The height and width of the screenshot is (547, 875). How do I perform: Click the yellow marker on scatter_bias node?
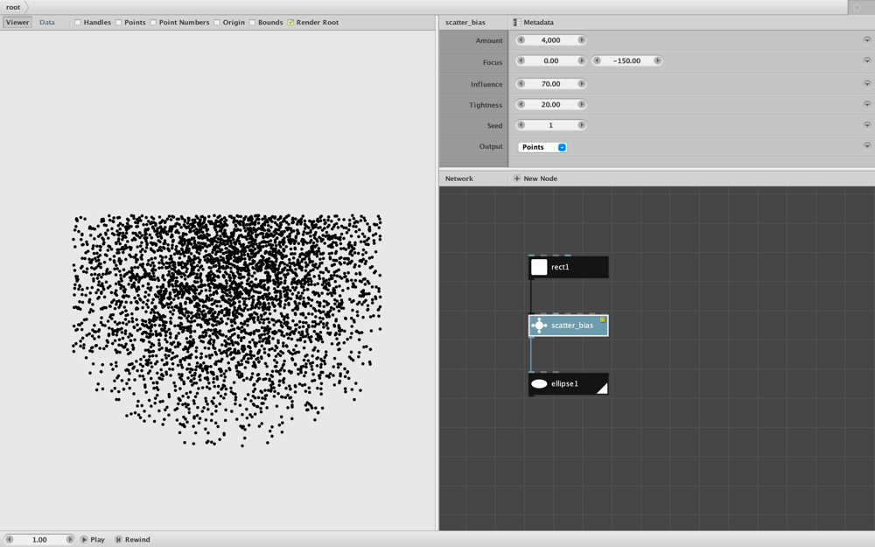(603, 319)
